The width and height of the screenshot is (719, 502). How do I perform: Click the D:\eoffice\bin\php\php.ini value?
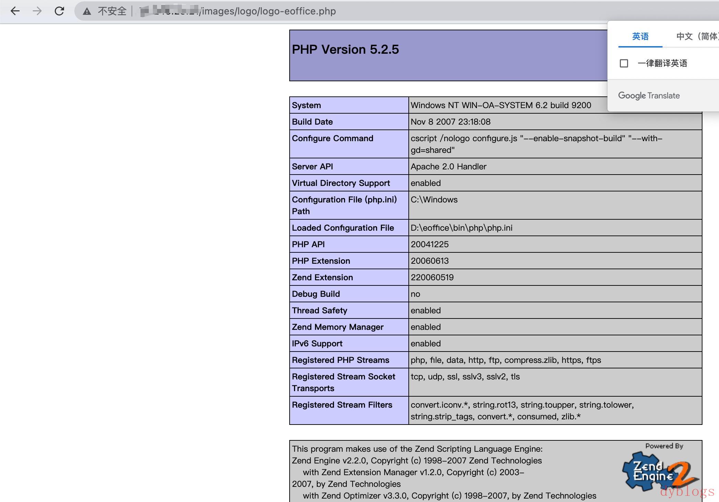(461, 228)
